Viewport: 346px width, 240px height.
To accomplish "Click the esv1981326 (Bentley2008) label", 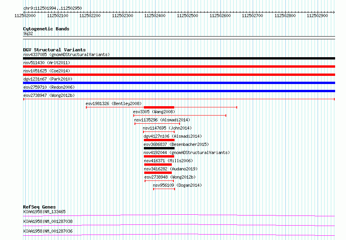I will tap(114, 103).
